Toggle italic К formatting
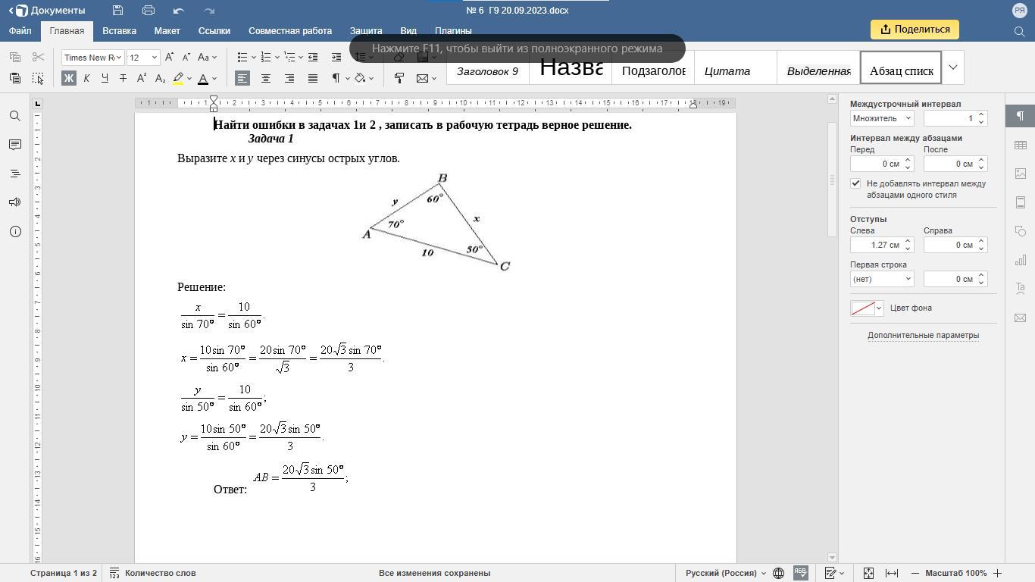Screen dimensions: 1035x582 (x=86, y=78)
